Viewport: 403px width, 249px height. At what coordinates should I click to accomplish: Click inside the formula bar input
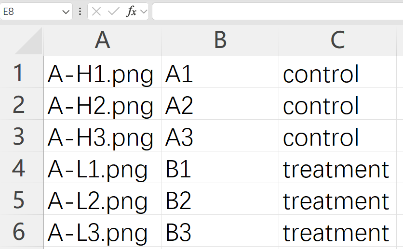coord(278,11)
